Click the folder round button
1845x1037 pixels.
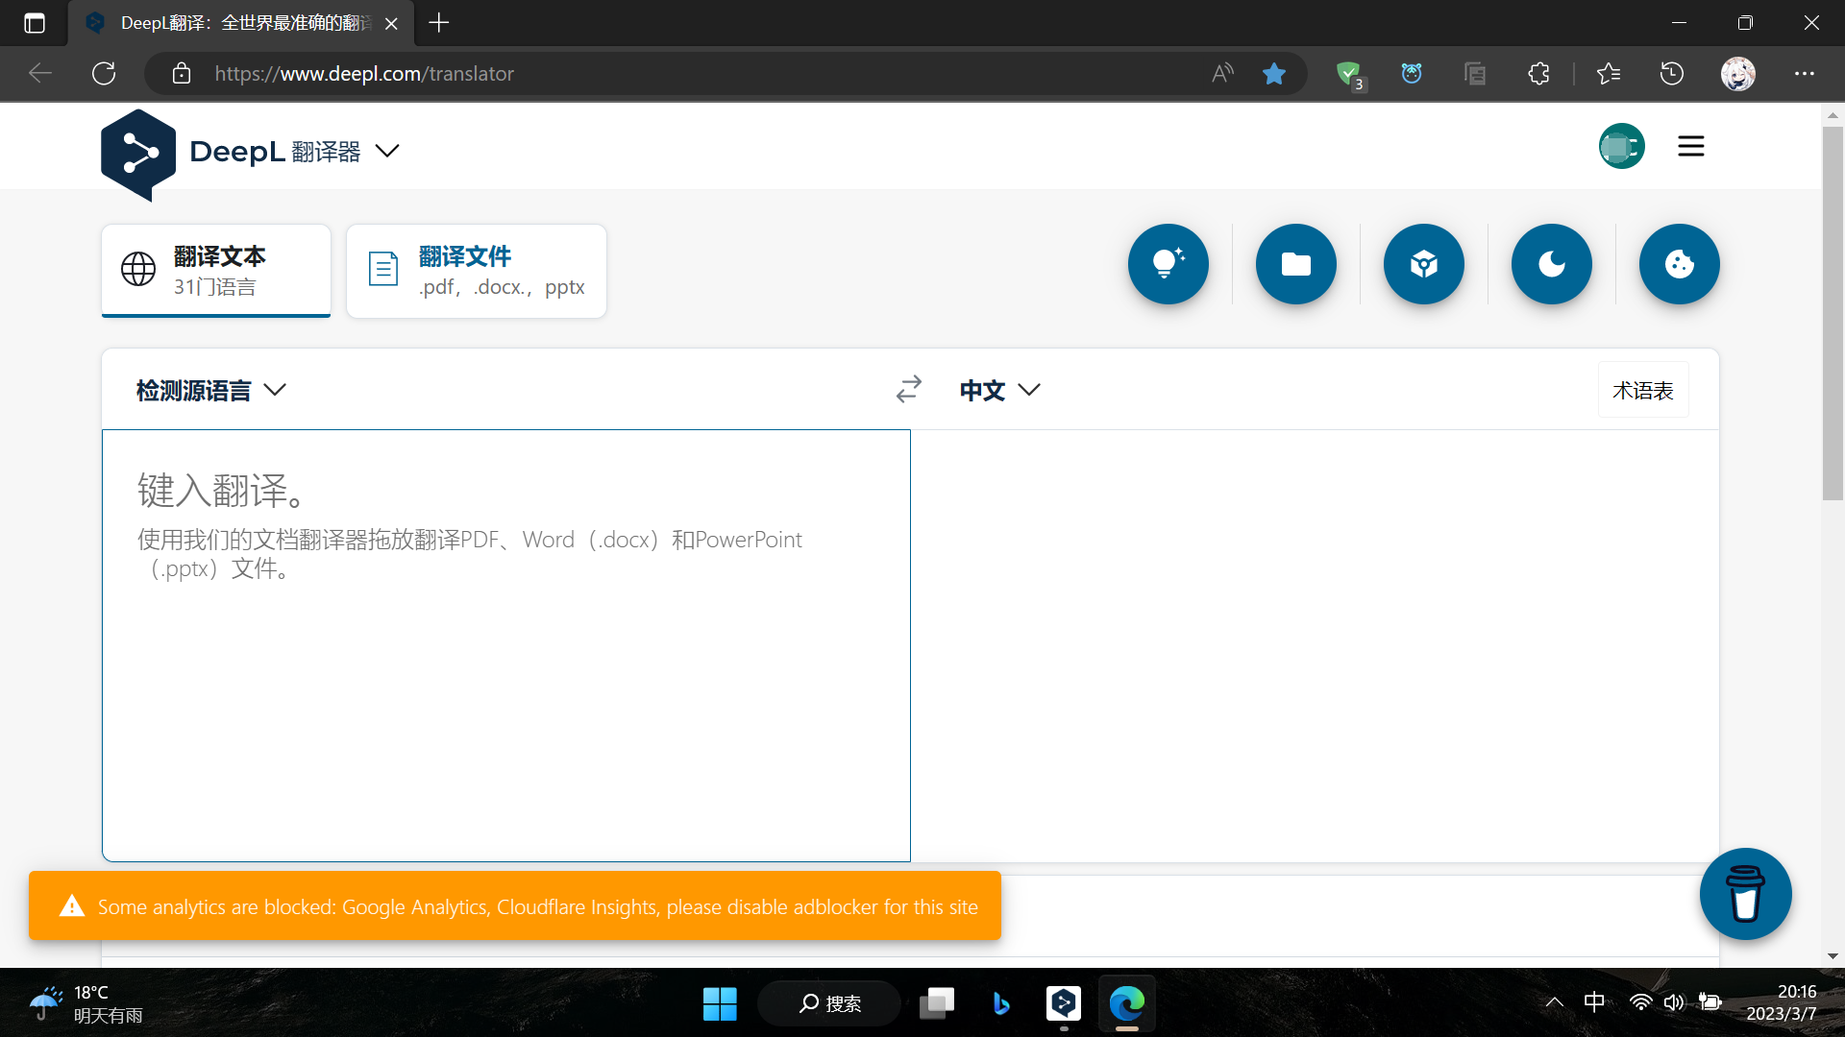pyautogui.click(x=1296, y=264)
